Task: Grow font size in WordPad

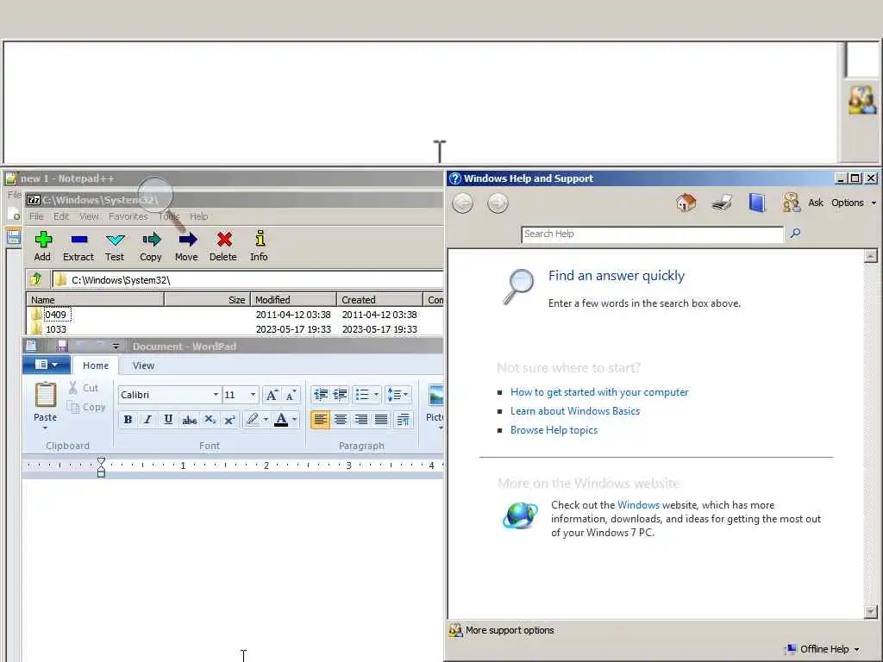Action: point(272,395)
